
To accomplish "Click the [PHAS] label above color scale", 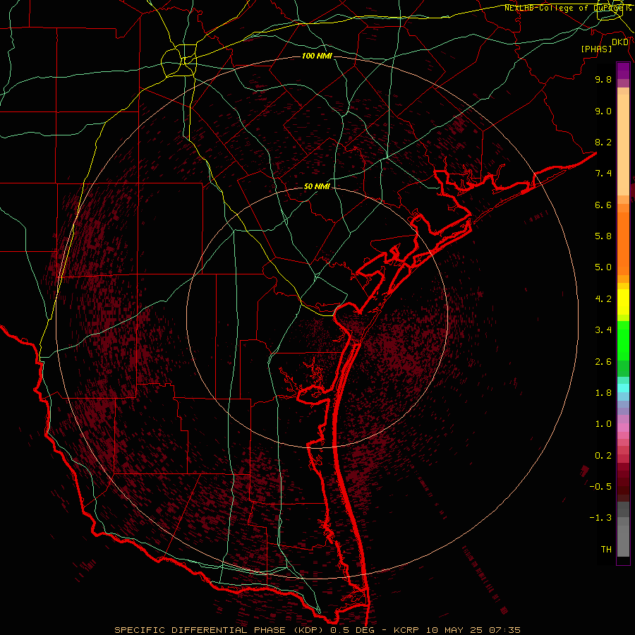I will tap(596, 49).
